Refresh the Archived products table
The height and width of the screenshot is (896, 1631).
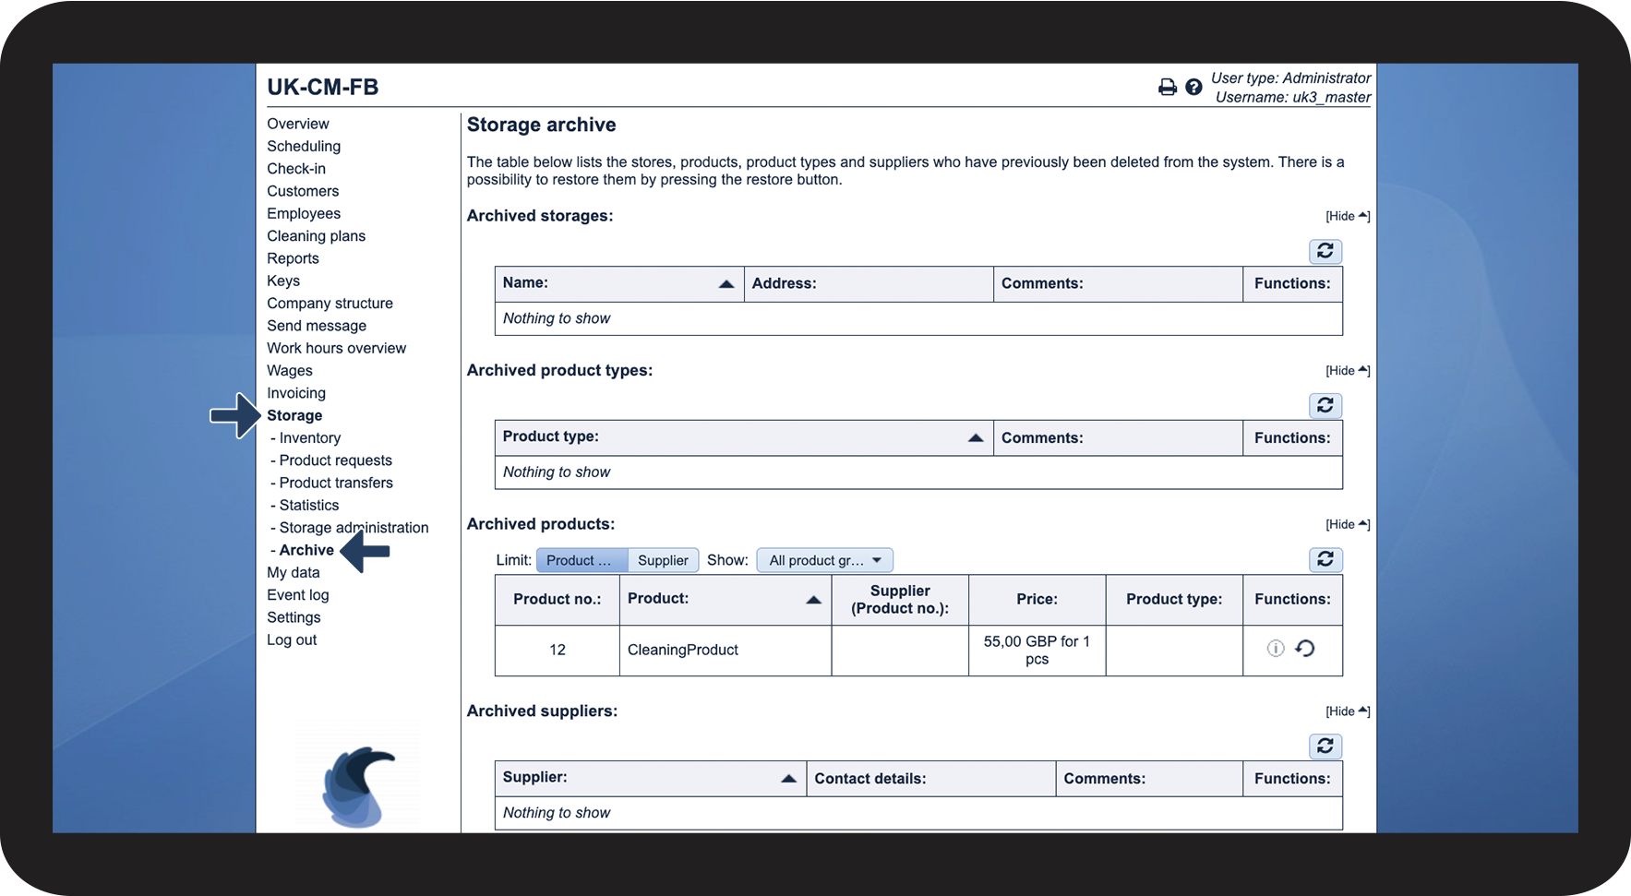pos(1325,559)
